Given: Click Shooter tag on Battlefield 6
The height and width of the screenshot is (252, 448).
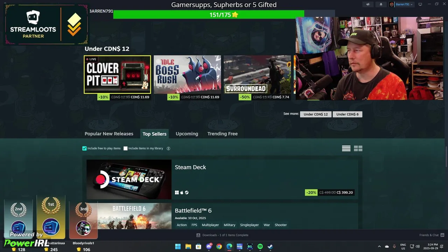Looking at the screenshot, I should tap(281, 225).
